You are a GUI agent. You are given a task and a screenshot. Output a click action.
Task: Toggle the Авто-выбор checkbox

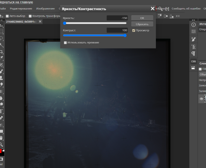point(7,16)
